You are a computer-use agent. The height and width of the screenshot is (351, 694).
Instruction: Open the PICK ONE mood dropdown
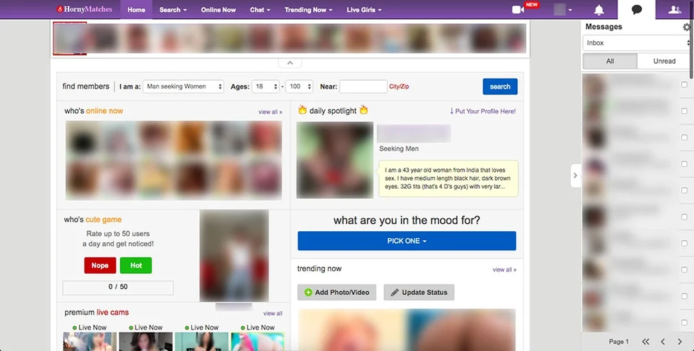click(x=407, y=241)
